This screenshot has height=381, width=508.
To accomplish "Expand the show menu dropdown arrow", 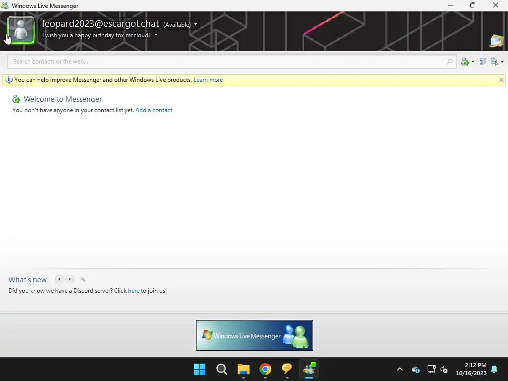I will [x=502, y=62].
